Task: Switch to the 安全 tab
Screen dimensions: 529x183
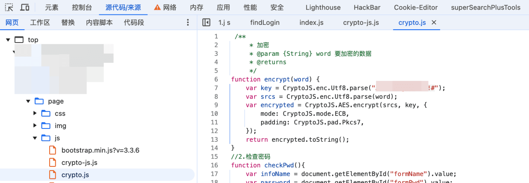Action: (277, 7)
